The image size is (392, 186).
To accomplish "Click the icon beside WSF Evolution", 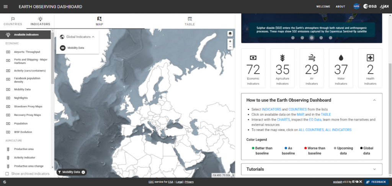I will point(8,132).
